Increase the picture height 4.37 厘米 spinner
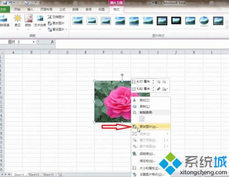Image resolution: width=229 pixels, height=177 pixels. pyautogui.click(x=153, y=80)
